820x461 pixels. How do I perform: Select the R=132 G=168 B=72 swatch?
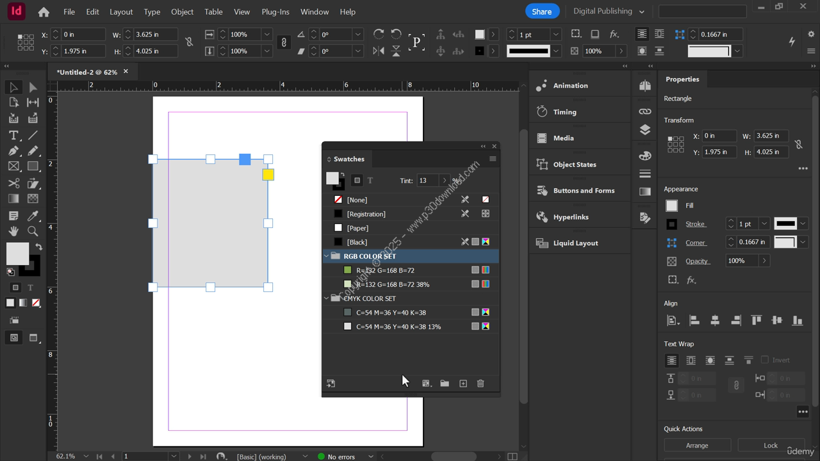coord(385,270)
